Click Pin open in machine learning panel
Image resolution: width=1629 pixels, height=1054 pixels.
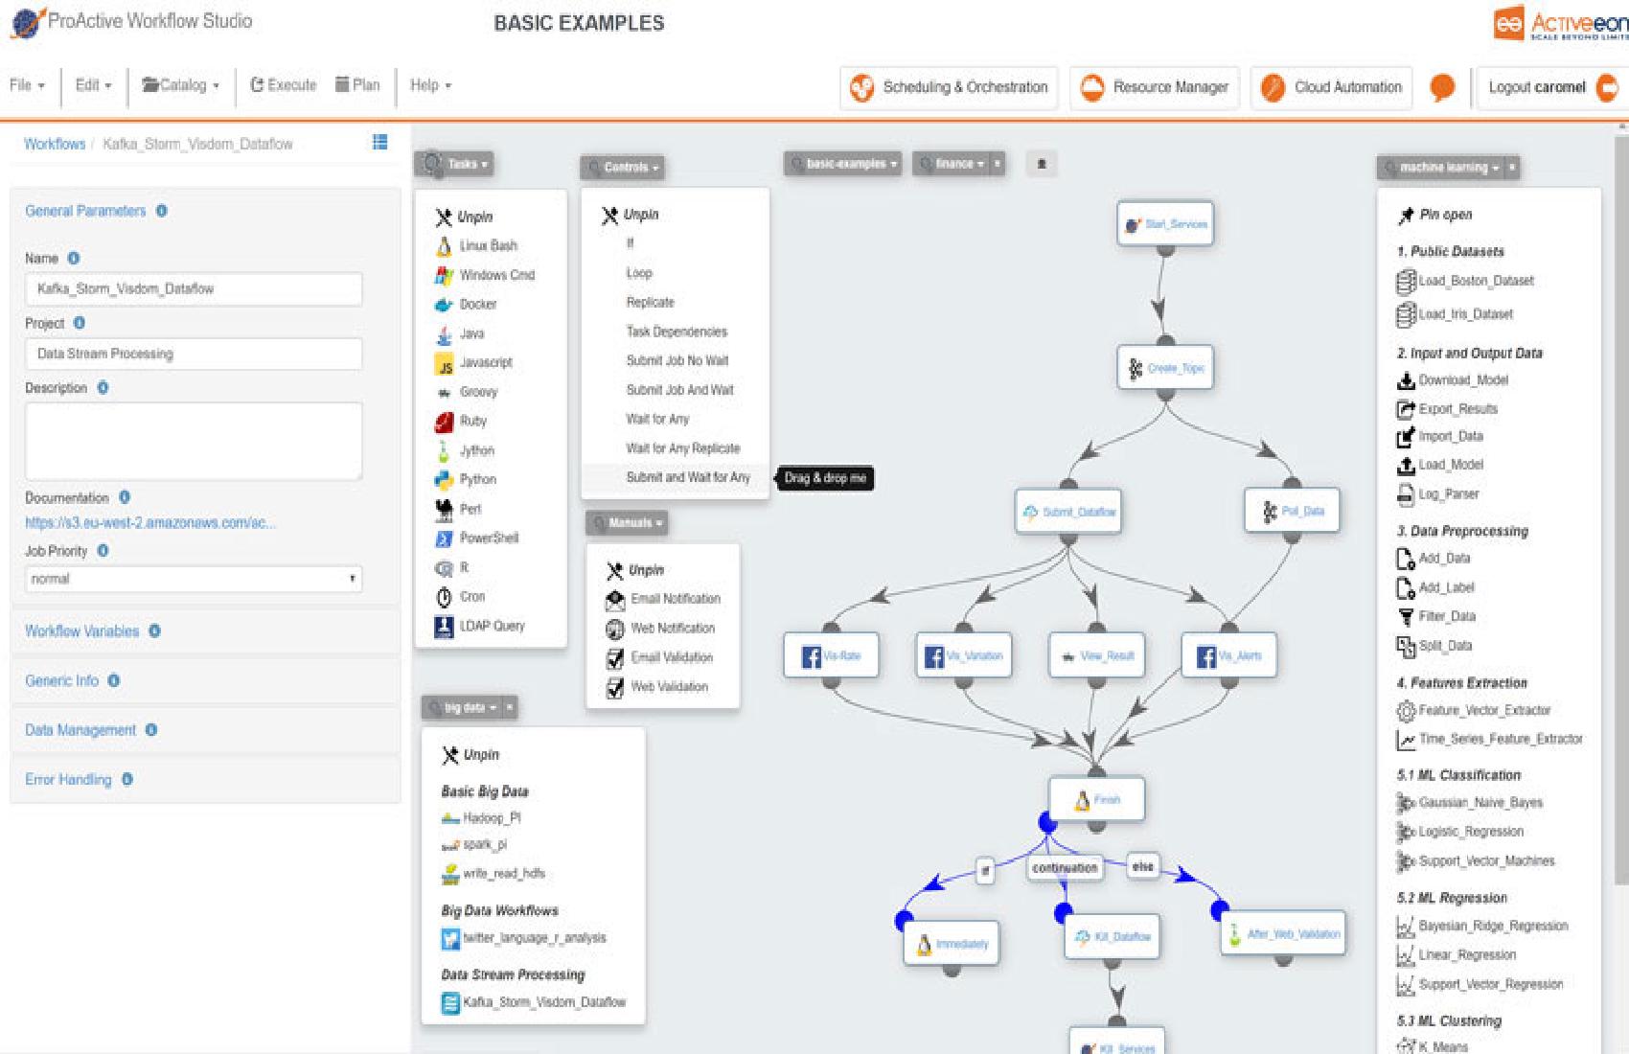click(1435, 215)
